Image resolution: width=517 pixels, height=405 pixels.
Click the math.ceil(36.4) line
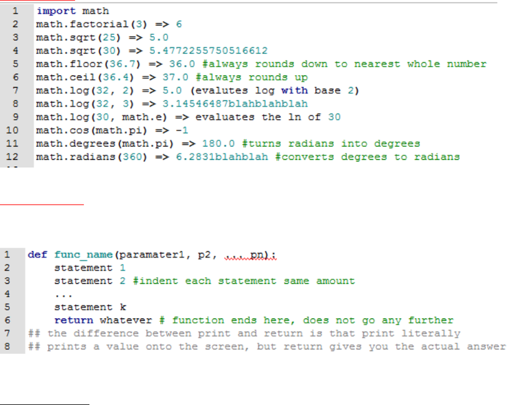171,78
